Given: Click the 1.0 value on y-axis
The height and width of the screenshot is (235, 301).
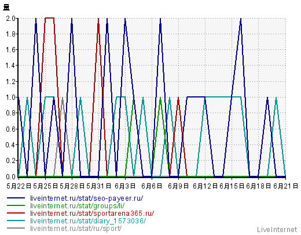Looking at the screenshot, I should [10, 97].
